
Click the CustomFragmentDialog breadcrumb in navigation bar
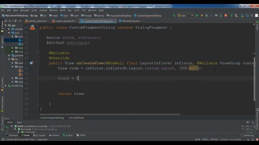pos(147,15)
